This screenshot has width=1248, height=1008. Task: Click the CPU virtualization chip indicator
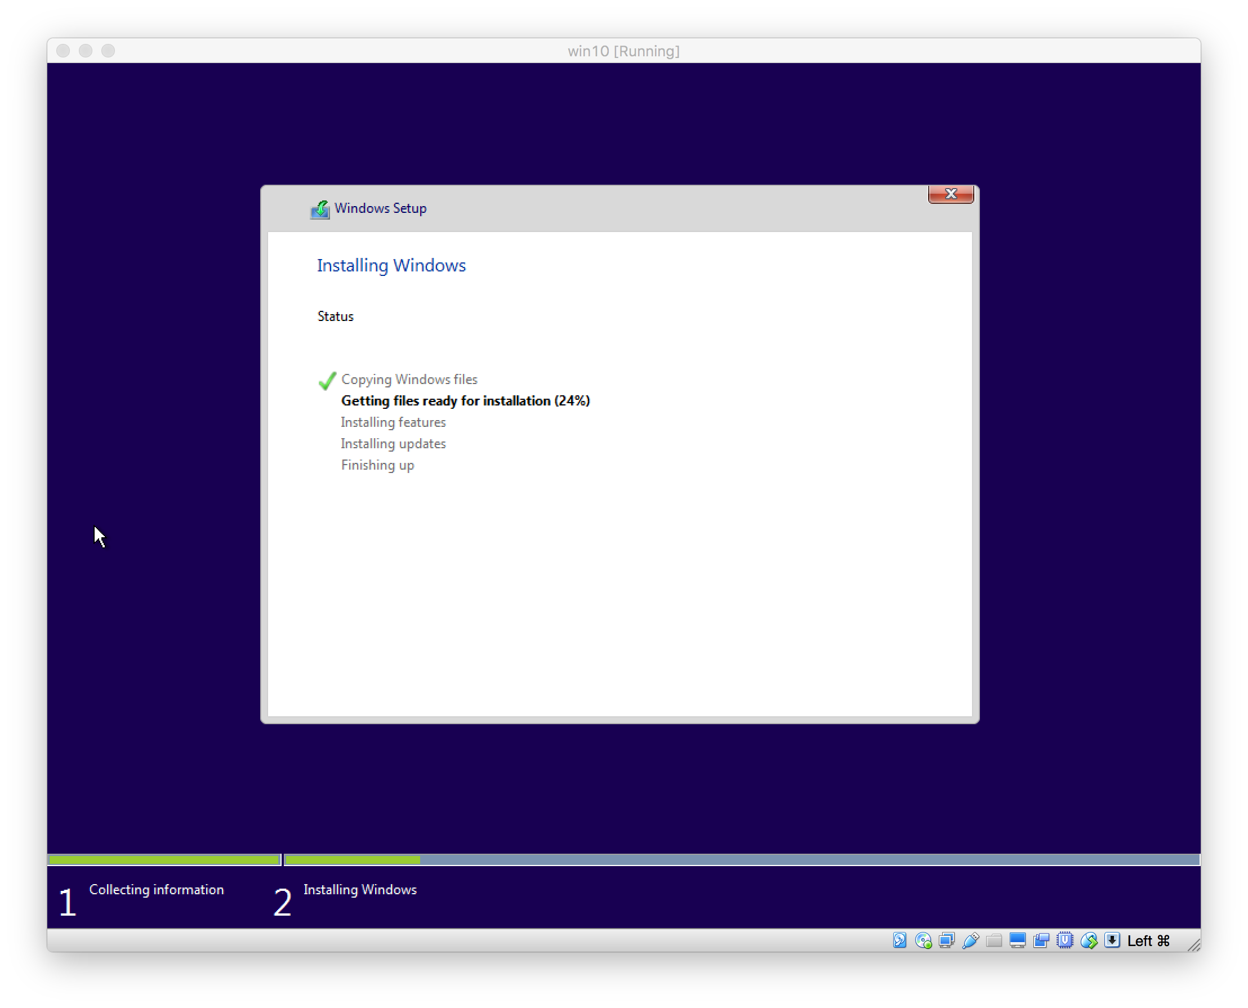click(1065, 940)
